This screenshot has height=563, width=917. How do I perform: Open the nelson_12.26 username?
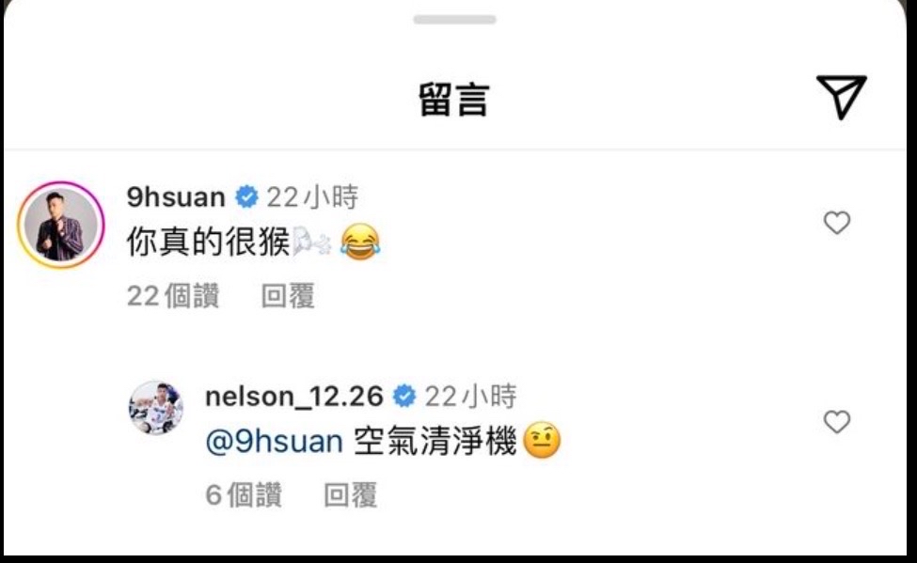click(x=294, y=397)
